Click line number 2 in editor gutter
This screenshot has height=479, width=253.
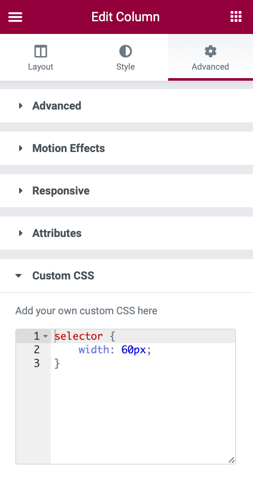[37, 349]
